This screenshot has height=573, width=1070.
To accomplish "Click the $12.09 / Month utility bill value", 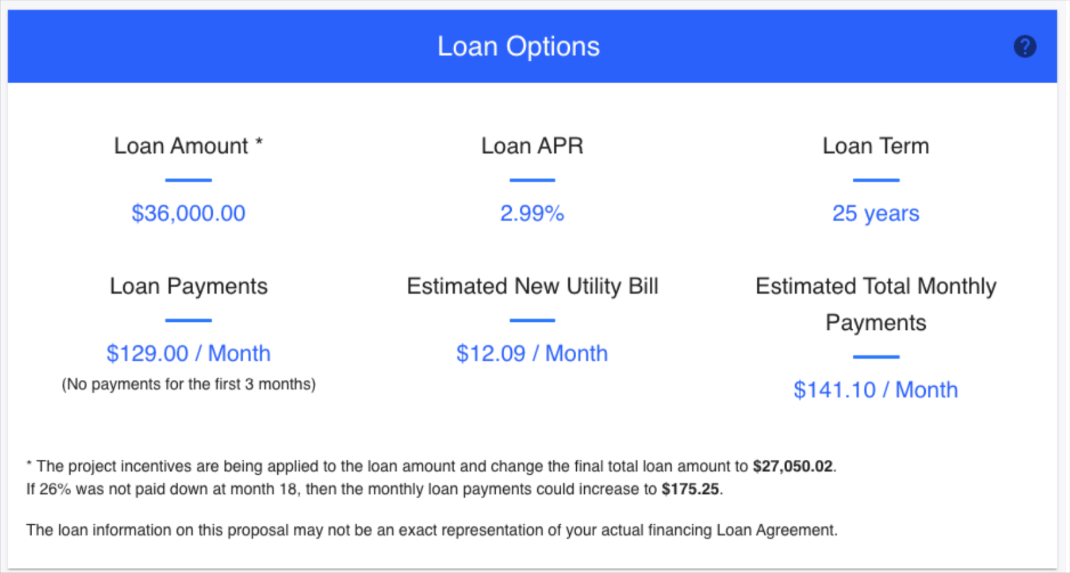I will click(532, 353).
